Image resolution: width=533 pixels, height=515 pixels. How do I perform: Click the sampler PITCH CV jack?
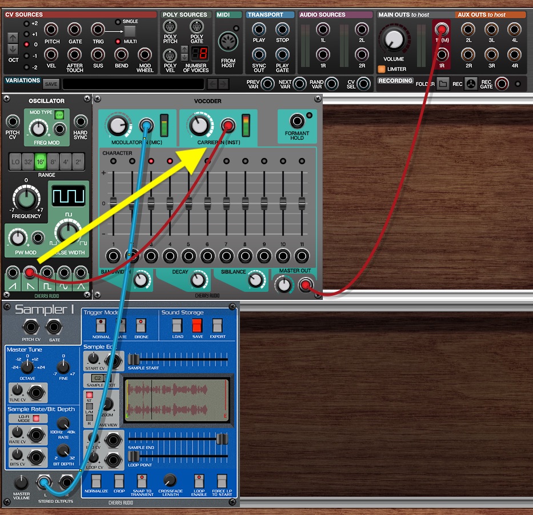(31, 327)
